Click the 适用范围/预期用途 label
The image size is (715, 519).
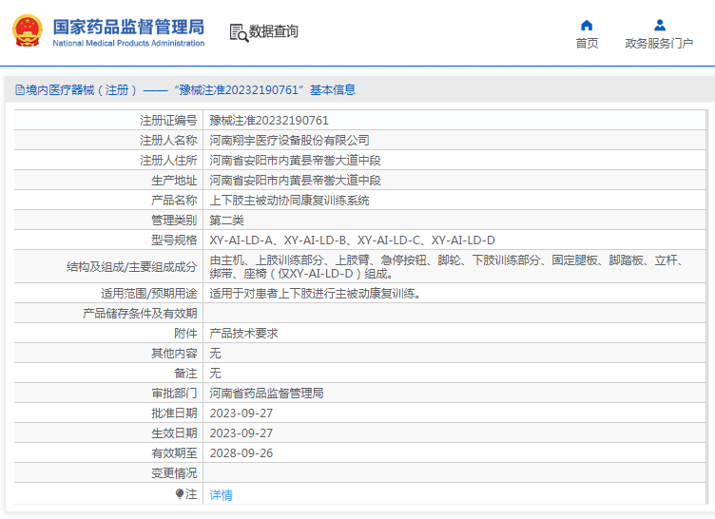click(148, 294)
